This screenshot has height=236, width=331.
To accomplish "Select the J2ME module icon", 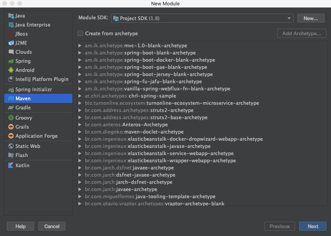I will [11, 43].
